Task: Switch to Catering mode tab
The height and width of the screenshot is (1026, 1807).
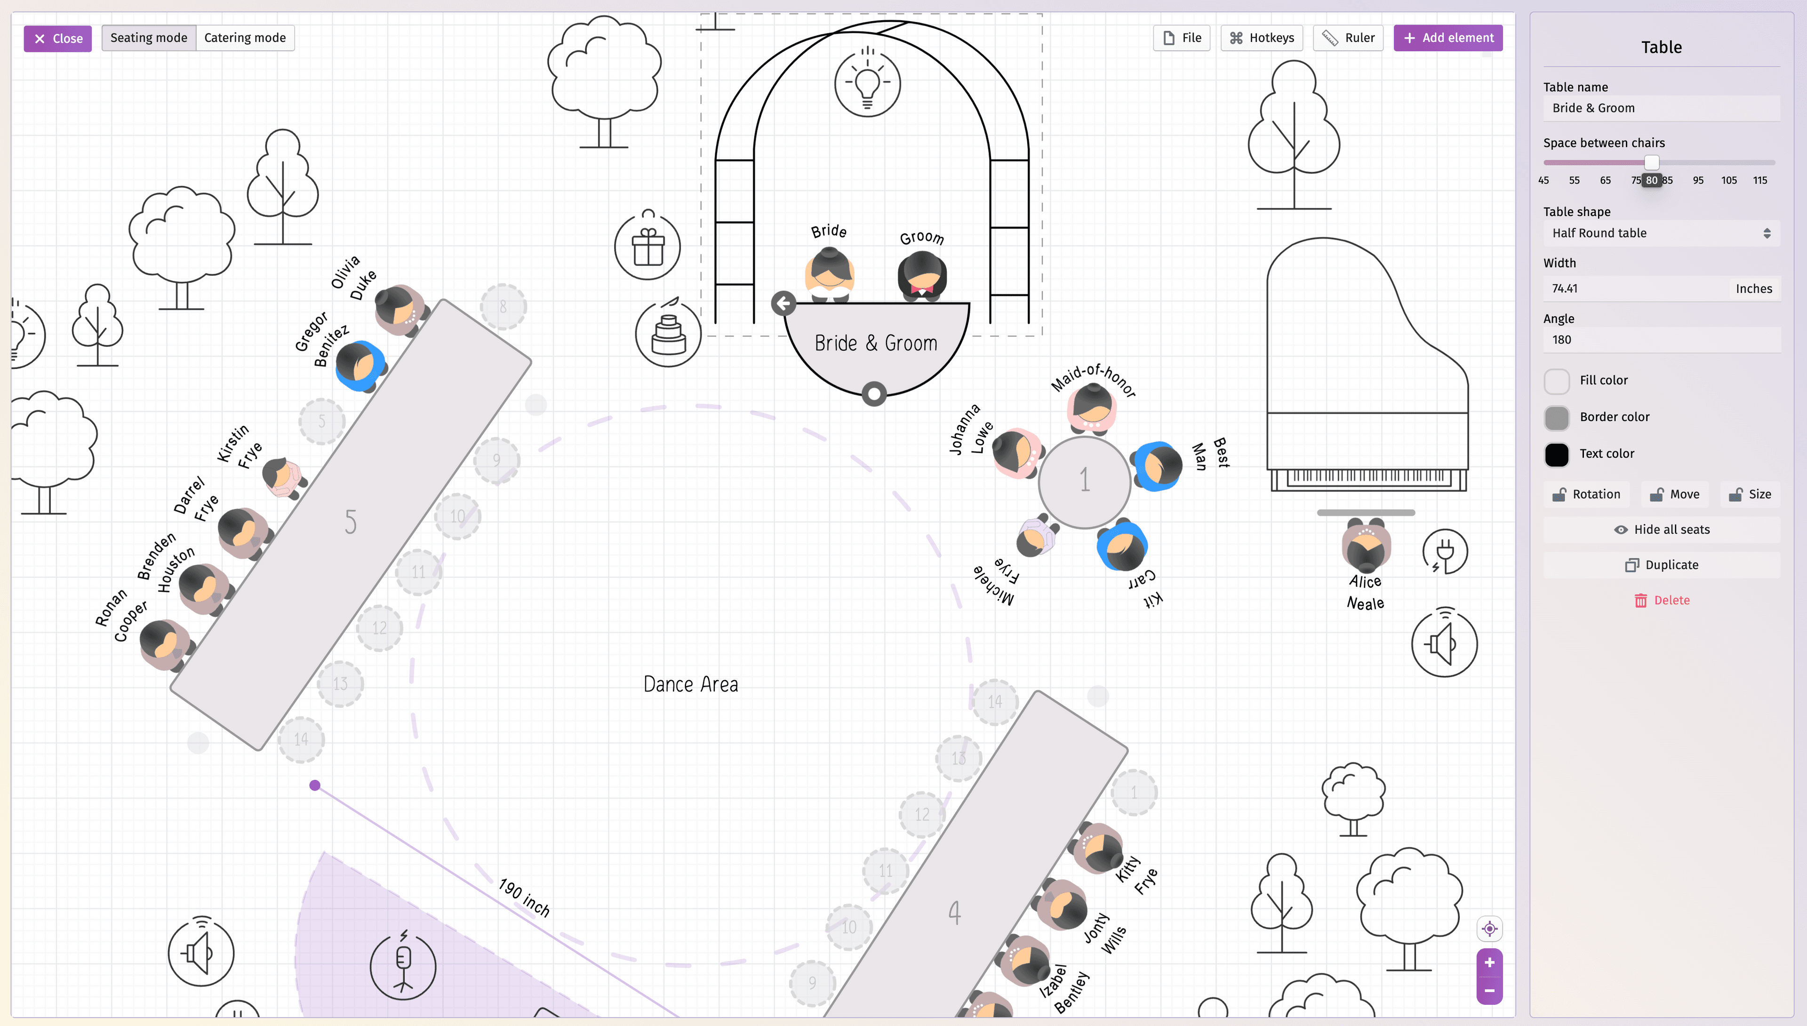Action: pyautogui.click(x=245, y=37)
